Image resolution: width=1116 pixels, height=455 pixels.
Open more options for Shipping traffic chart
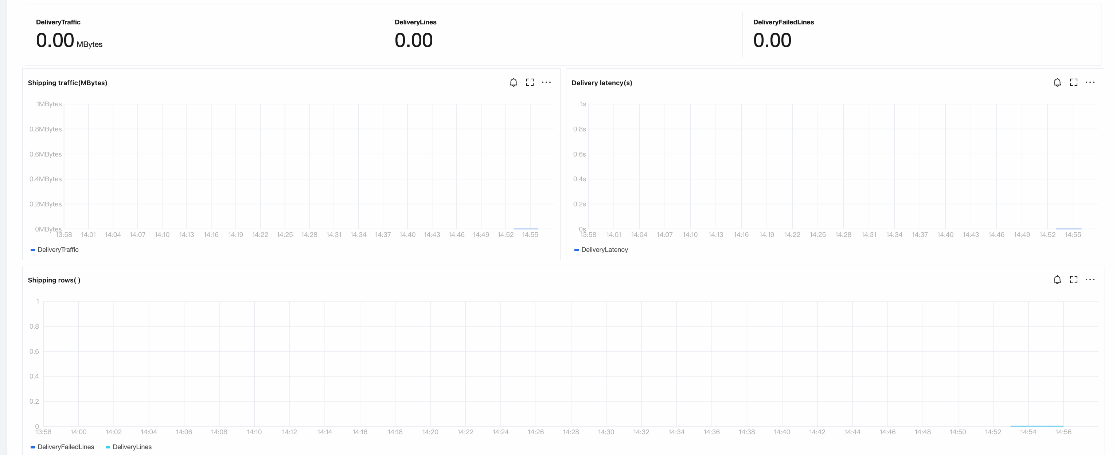546,82
